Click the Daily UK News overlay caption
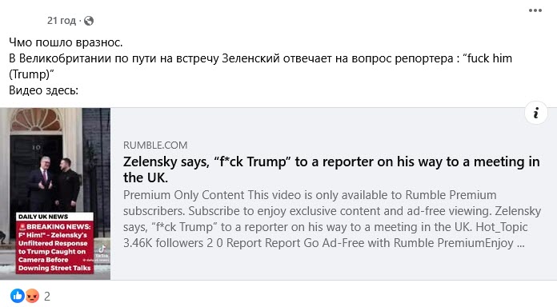This screenshot has width=557, height=307. [43, 217]
